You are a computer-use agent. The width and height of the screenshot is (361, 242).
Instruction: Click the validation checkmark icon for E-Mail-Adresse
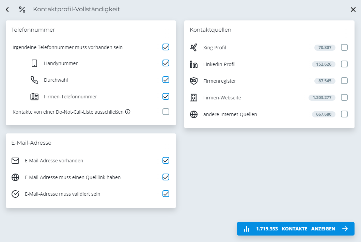tap(15, 194)
